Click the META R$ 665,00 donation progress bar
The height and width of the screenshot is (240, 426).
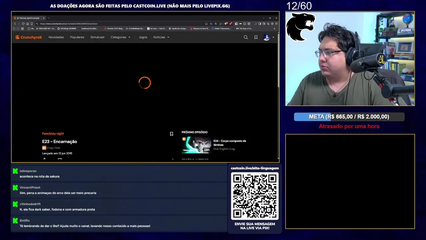pyautogui.click(x=349, y=117)
